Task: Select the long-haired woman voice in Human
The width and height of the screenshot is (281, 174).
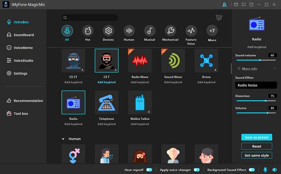Action: (140, 154)
